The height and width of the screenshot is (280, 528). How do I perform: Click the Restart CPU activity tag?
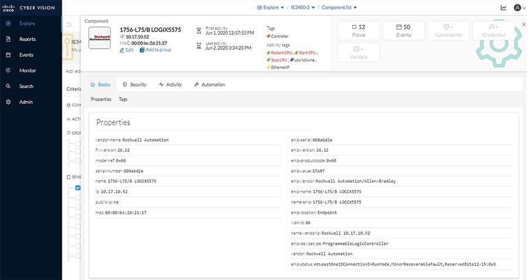click(279, 53)
